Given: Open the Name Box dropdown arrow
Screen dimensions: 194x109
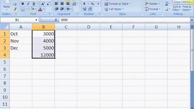Looking at the screenshot, I should tap(36, 20).
